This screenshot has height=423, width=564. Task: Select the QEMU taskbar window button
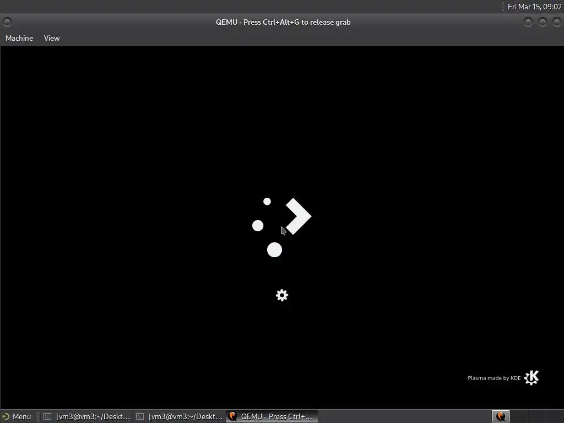tap(272, 416)
